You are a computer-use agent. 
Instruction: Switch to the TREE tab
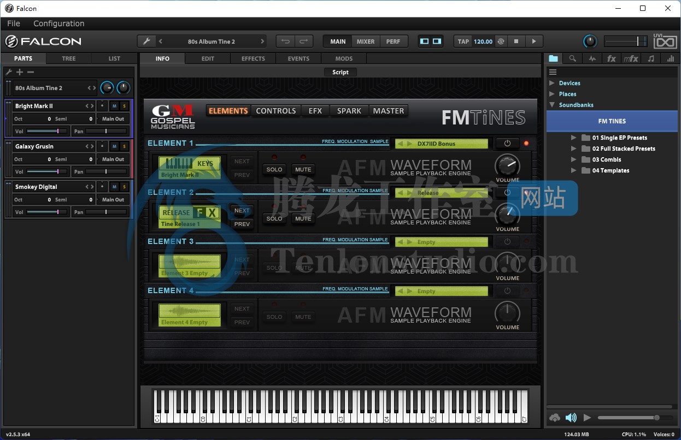[69, 58]
